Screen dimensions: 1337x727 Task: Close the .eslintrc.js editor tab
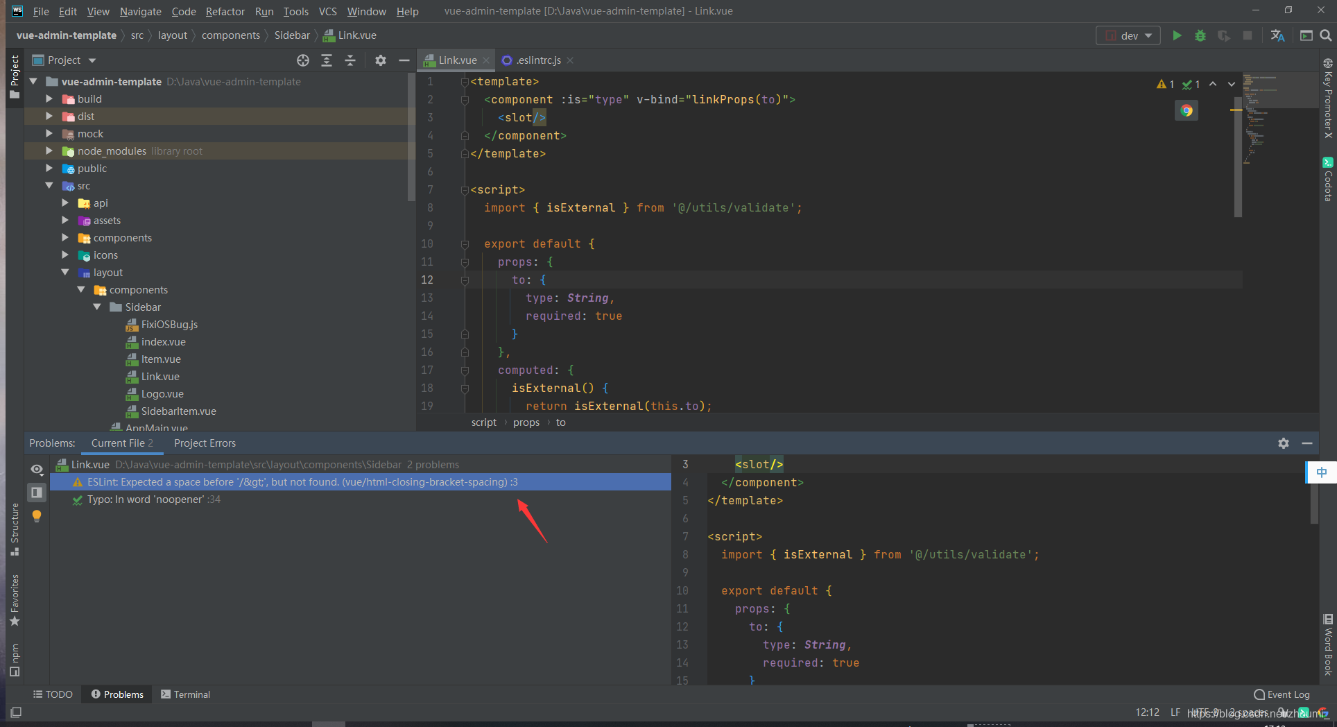tap(569, 60)
